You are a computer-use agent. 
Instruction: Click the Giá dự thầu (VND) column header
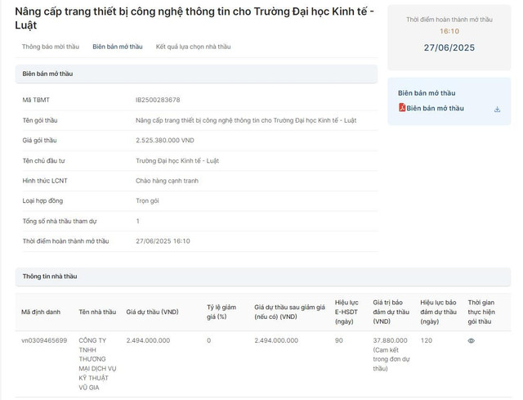(x=152, y=312)
